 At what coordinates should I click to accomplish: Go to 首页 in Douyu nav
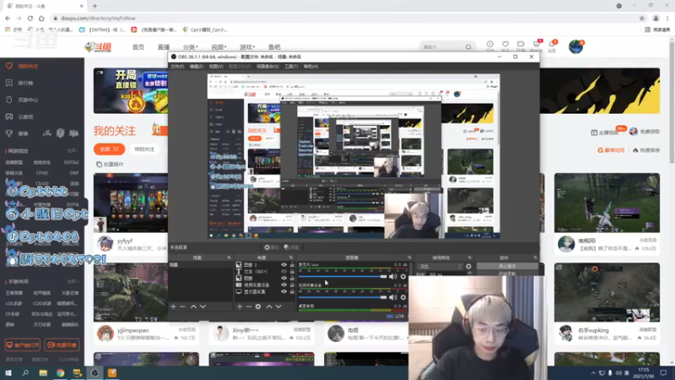pyautogui.click(x=138, y=47)
